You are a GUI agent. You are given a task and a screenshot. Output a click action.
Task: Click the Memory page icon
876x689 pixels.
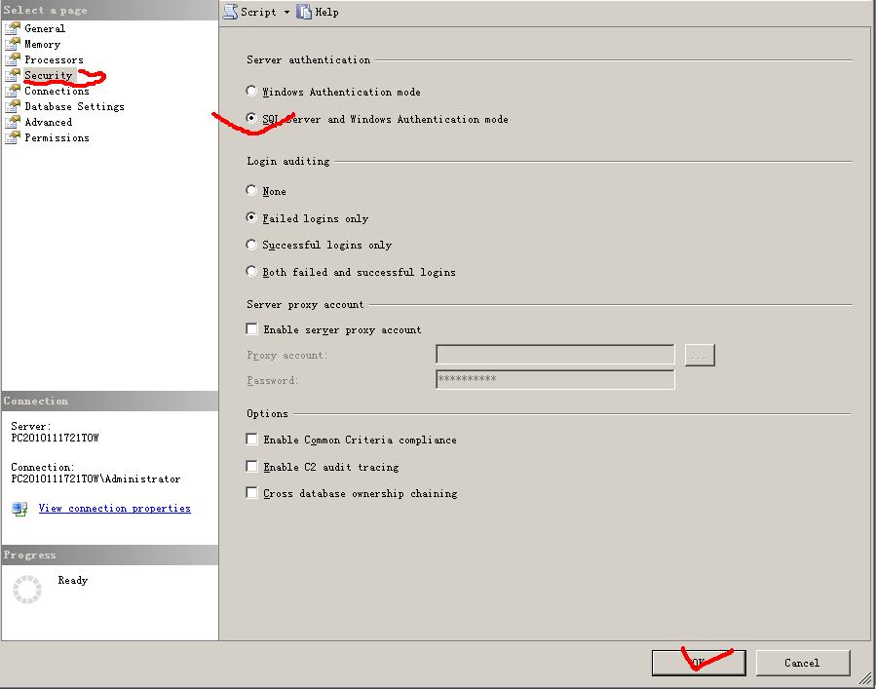coord(13,44)
